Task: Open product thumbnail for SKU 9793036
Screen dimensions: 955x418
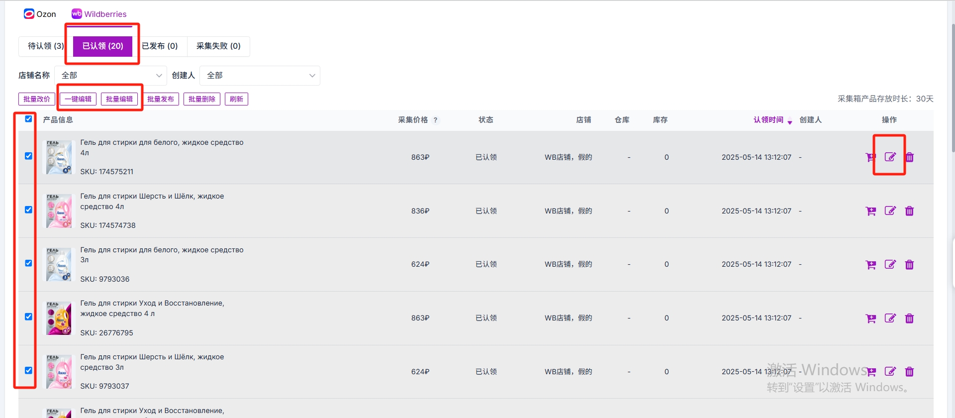Action: pos(59,265)
